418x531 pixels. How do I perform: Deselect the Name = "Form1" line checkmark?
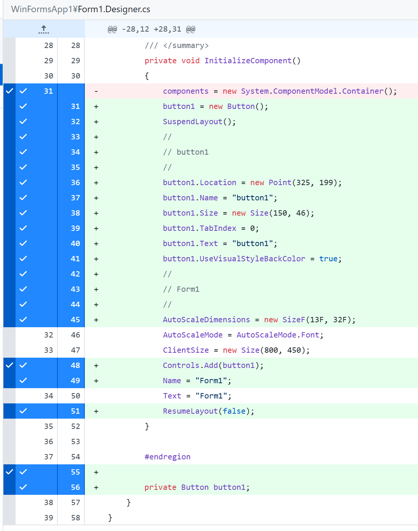point(23,381)
